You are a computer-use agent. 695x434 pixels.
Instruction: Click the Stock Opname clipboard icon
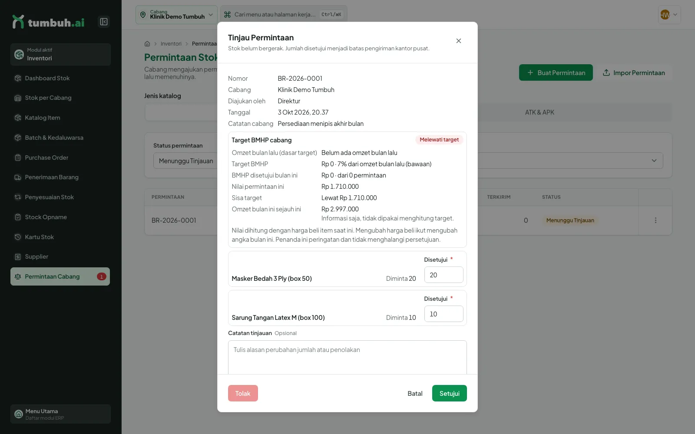18,217
